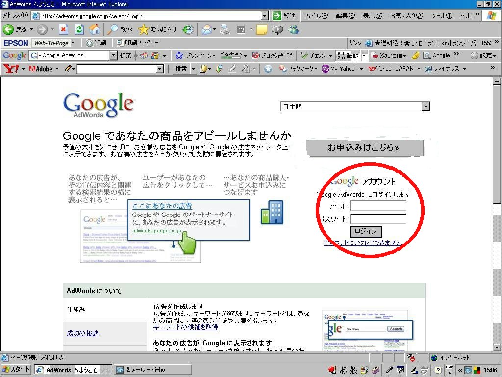Click the page scrollbar down arrow
502x377 pixels.
tap(497, 348)
